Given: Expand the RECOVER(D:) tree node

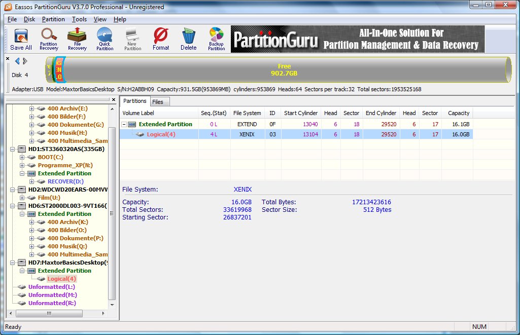Looking at the screenshot, I should point(31,181).
